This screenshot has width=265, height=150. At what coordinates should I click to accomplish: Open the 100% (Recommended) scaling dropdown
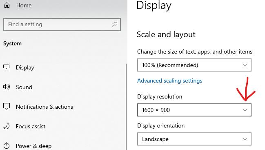coord(194,65)
